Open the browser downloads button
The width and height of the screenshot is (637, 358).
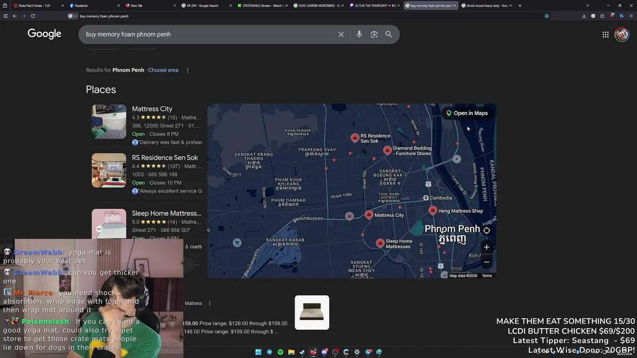coord(584,16)
